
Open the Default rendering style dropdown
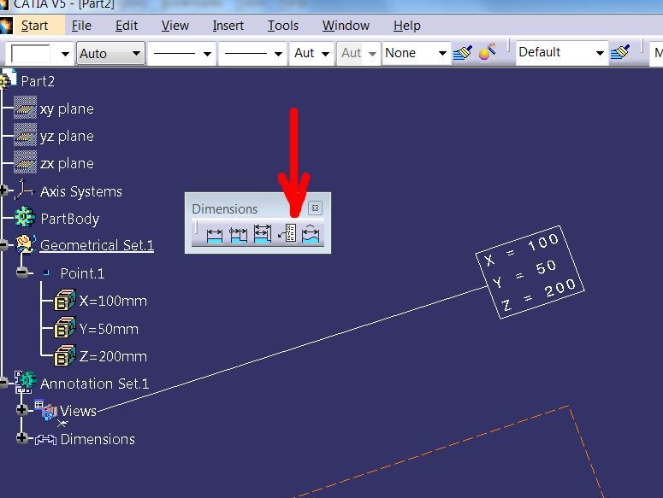click(562, 52)
